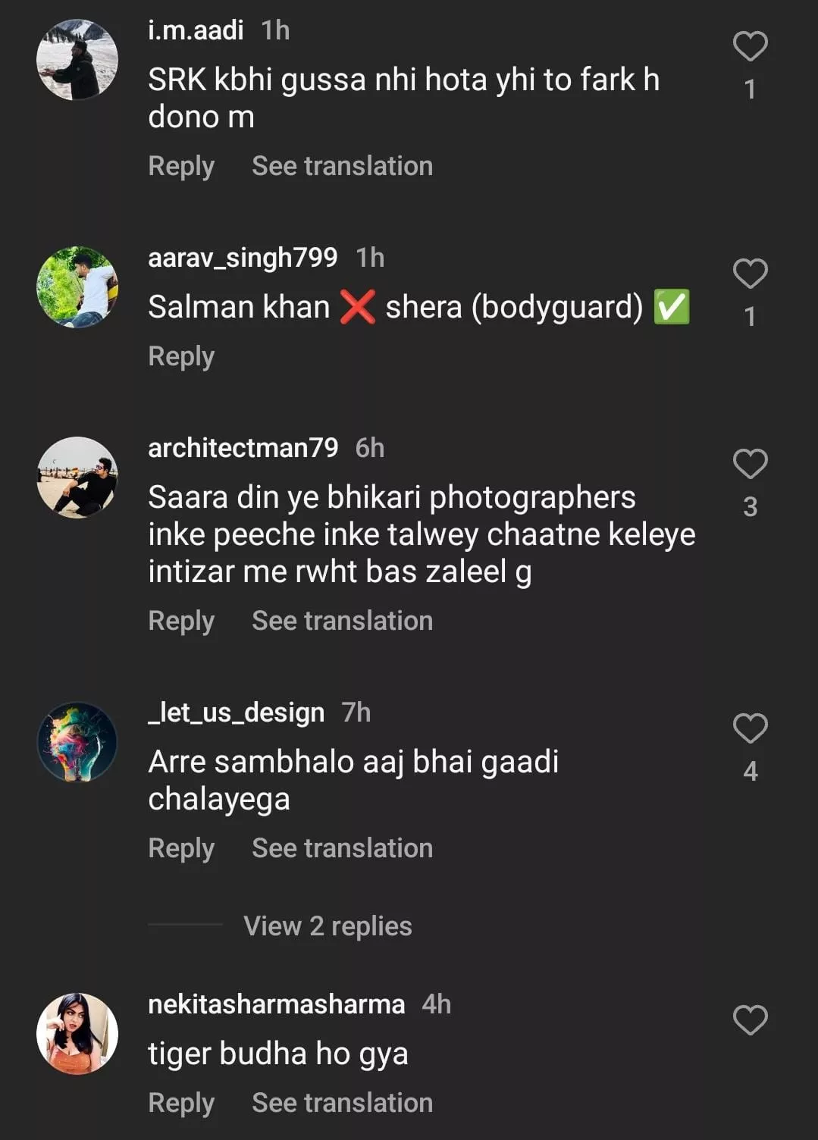Reply to _let_us_design's comment
This screenshot has width=818, height=1140.
[181, 848]
